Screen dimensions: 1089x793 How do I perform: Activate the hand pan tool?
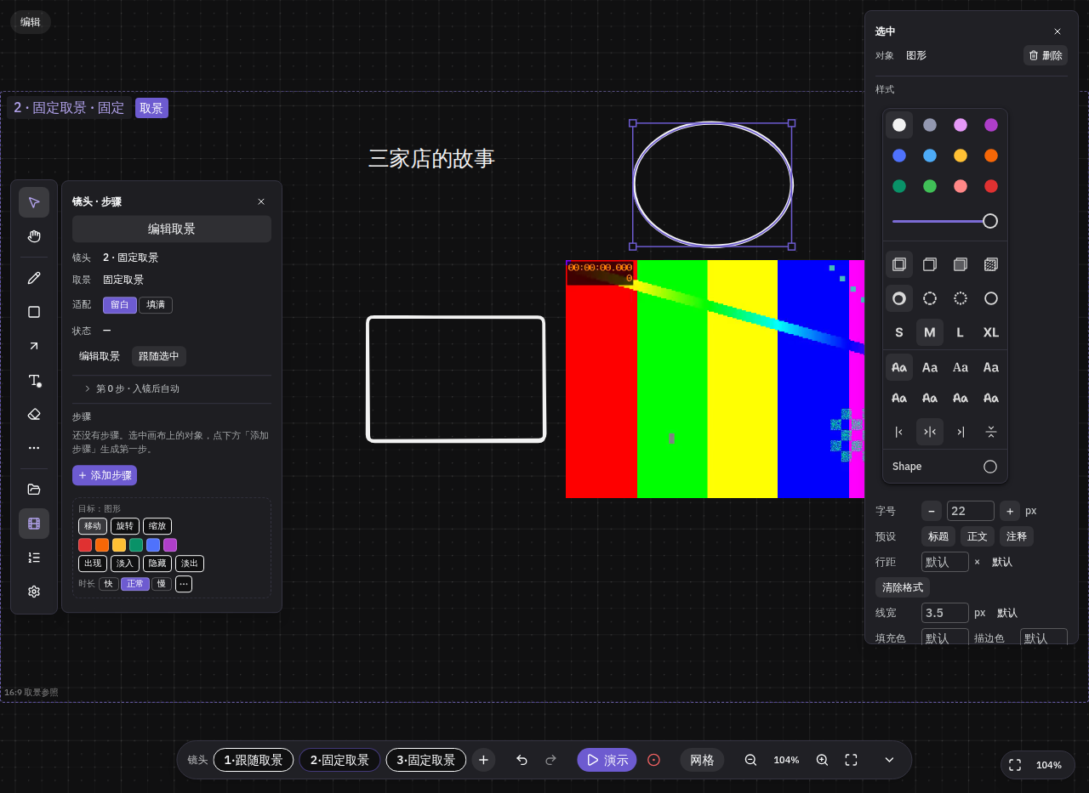pyautogui.click(x=34, y=236)
